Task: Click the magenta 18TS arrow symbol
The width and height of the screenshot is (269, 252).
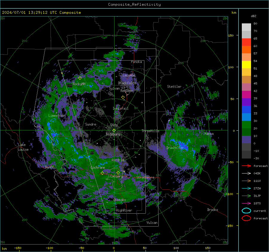Action: pos(246,203)
